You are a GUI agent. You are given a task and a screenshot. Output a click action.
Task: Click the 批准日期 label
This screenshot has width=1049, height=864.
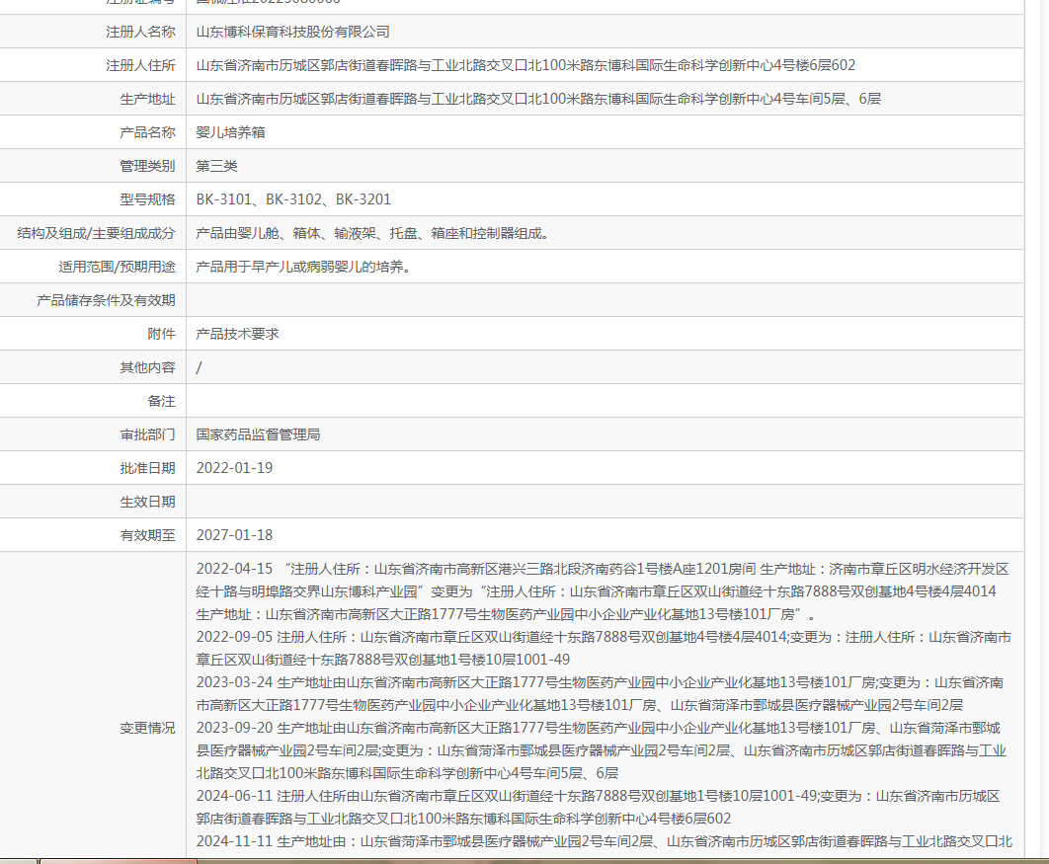pyautogui.click(x=147, y=468)
